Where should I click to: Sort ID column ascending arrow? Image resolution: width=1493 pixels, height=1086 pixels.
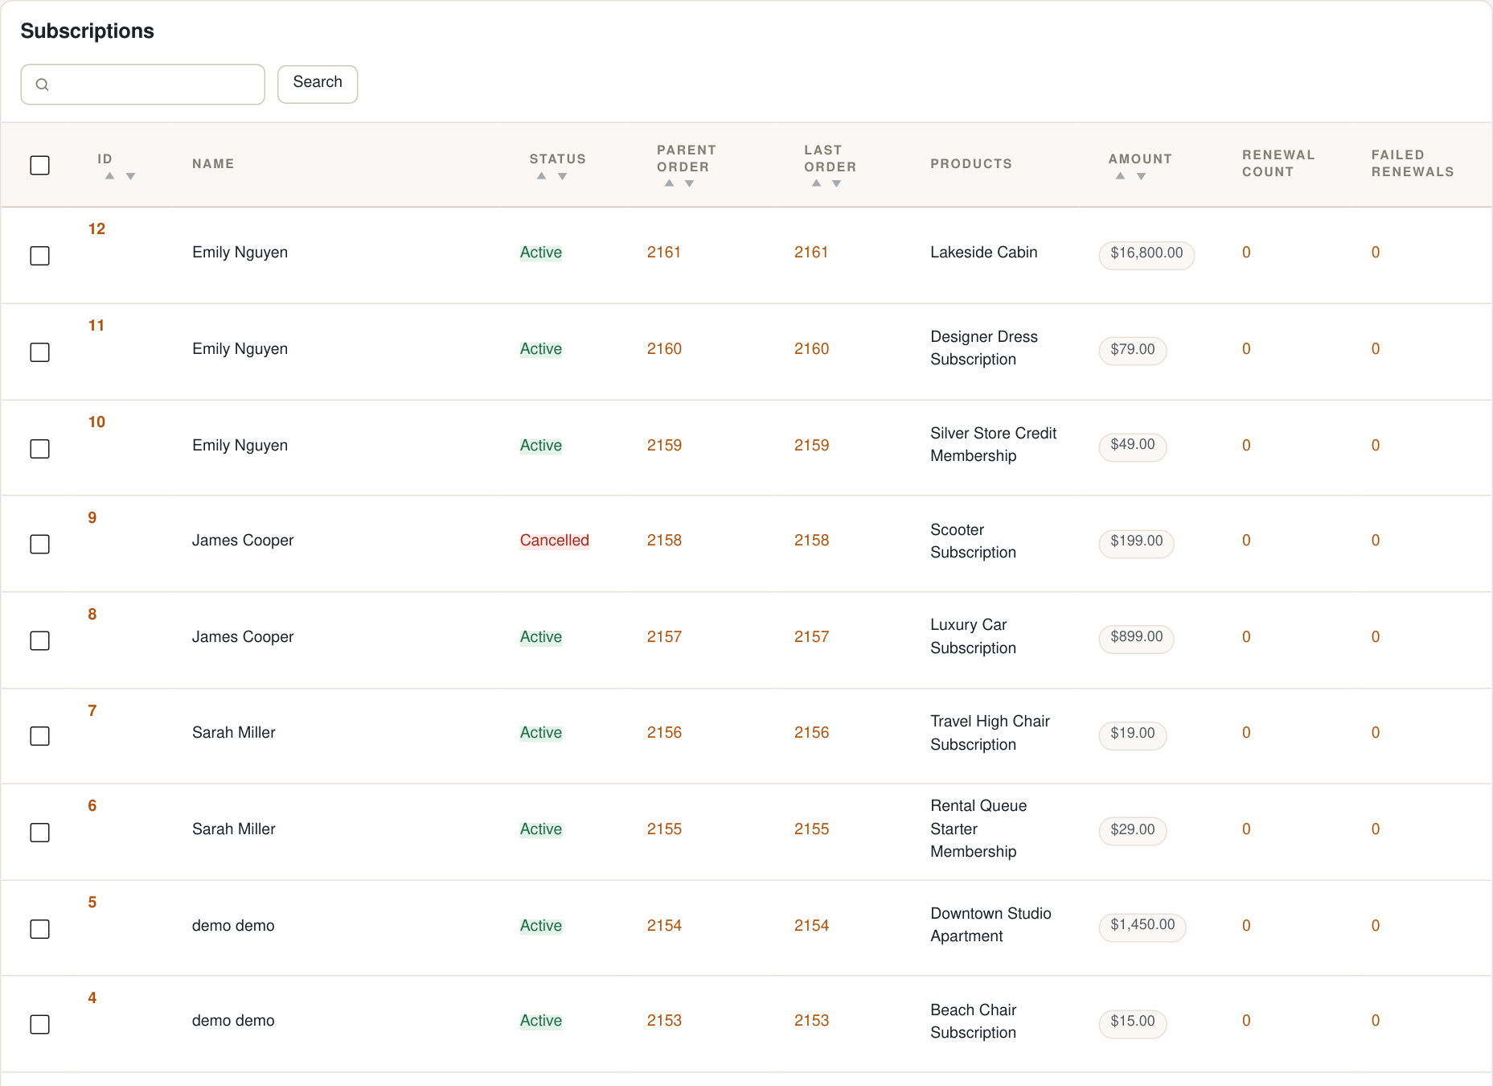pyautogui.click(x=110, y=176)
